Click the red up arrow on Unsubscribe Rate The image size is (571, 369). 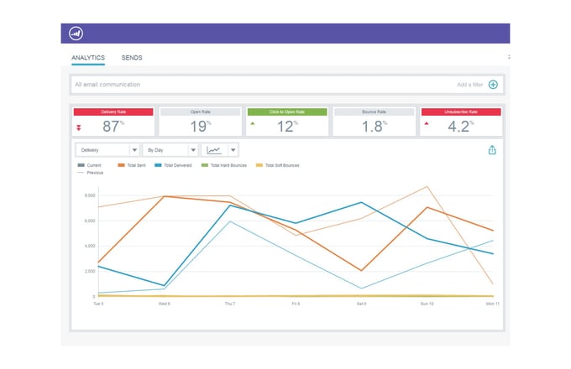(x=427, y=123)
